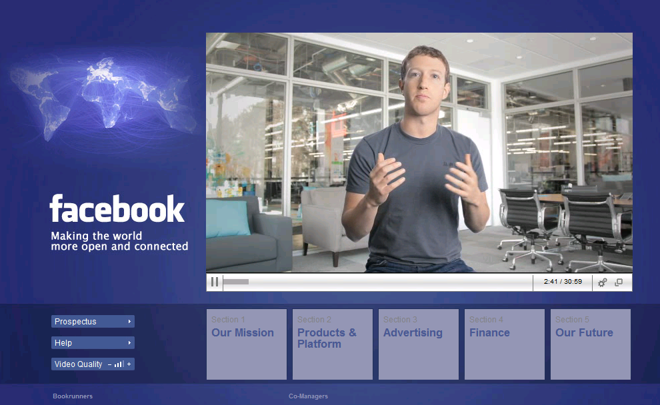Open the Prospectus button

point(87,322)
